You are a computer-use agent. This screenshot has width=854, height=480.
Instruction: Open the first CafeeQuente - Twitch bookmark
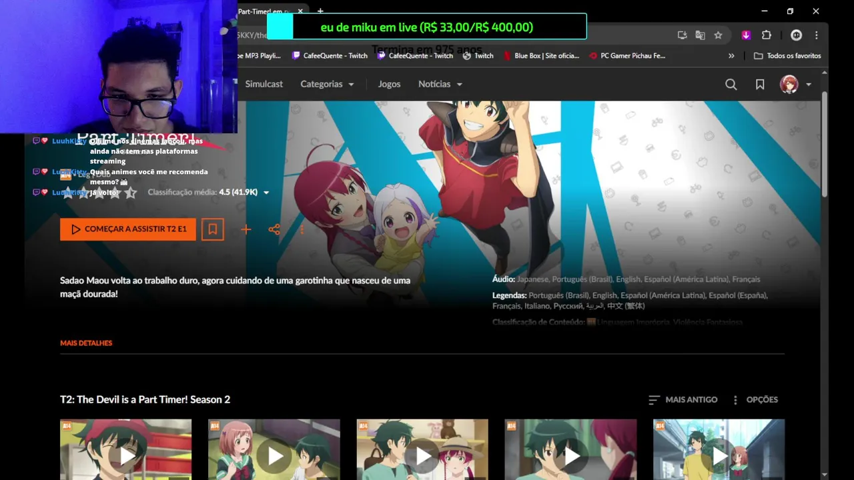330,56
